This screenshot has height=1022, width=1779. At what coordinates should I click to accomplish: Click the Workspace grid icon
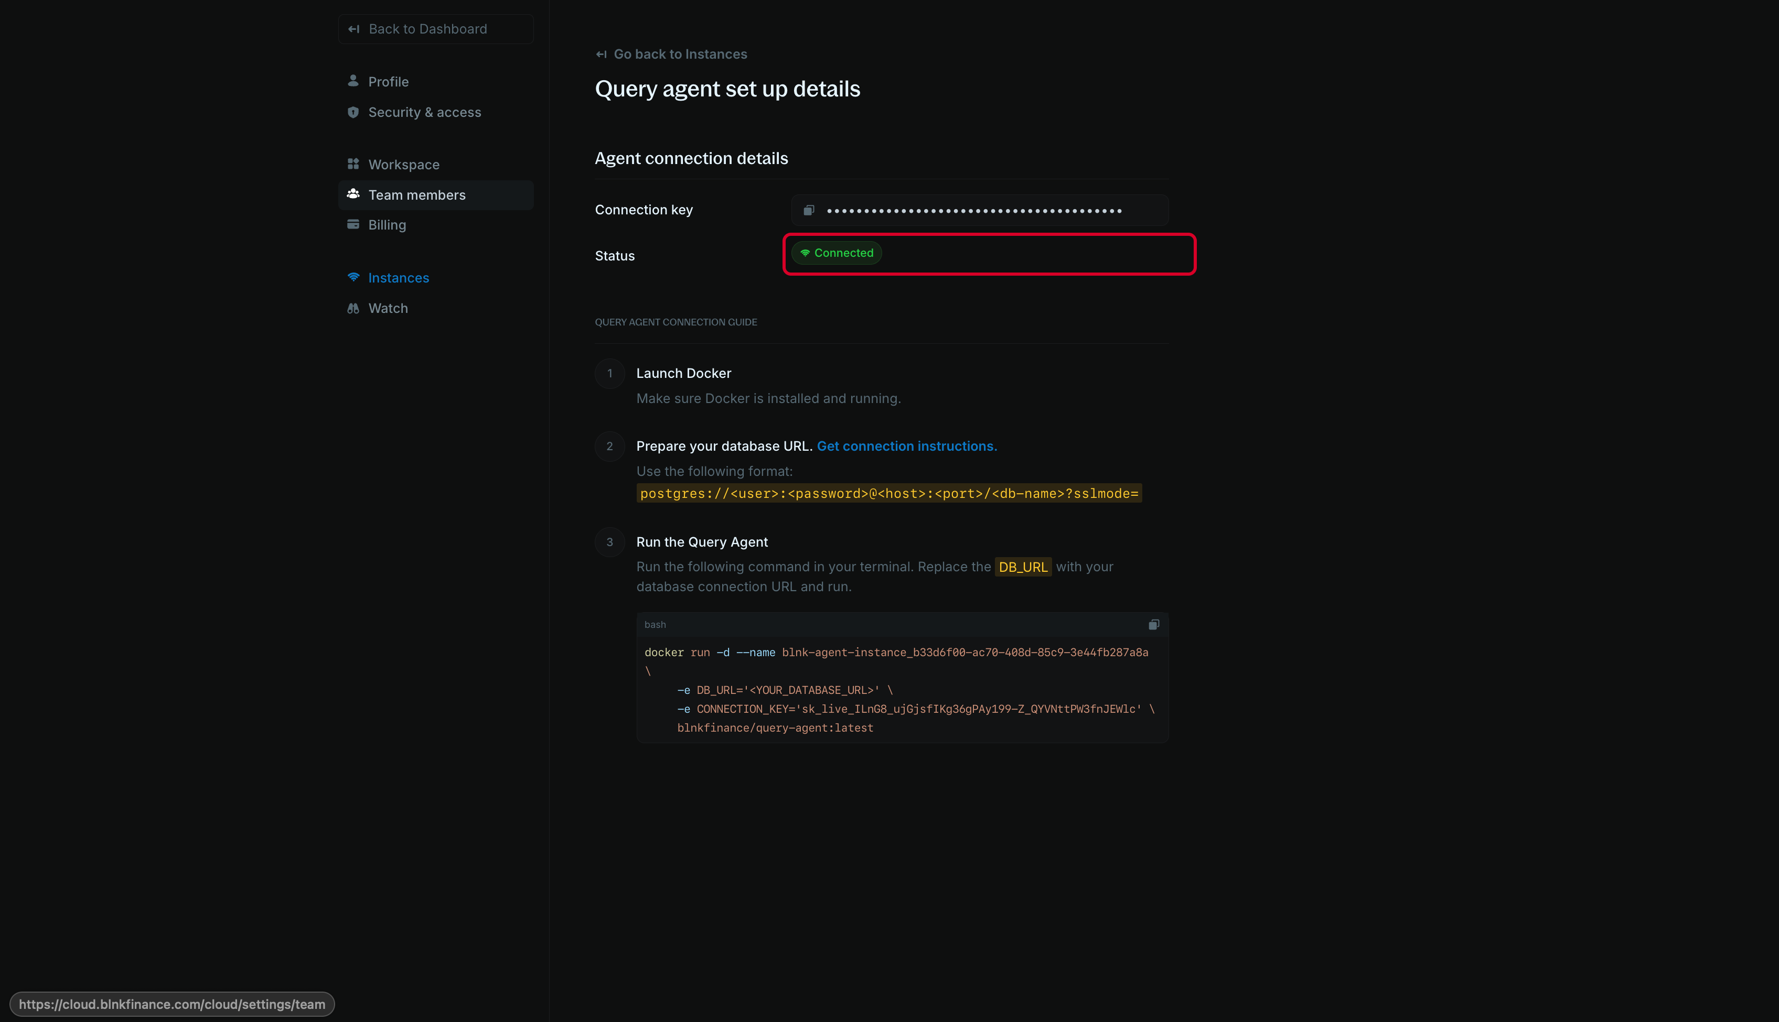tap(353, 164)
